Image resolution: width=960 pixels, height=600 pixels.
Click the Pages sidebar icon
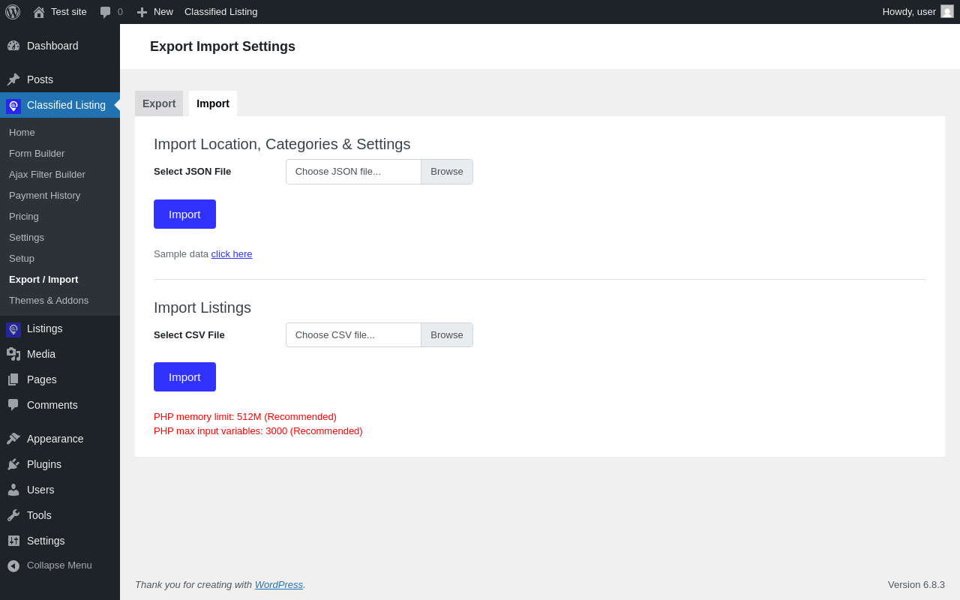pos(13,379)
